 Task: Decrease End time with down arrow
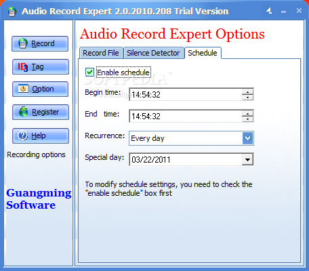(x=248, y=119)
